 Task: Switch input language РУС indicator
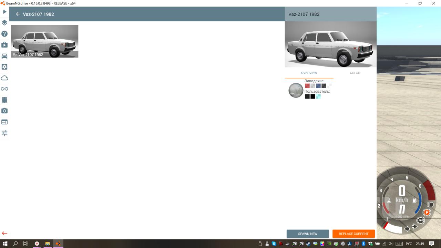[x=409, y=244]
